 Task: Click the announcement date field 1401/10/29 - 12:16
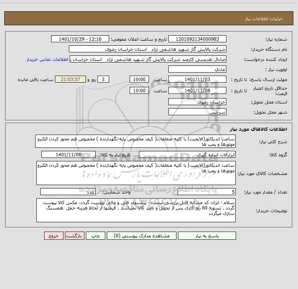coord(80,39)
